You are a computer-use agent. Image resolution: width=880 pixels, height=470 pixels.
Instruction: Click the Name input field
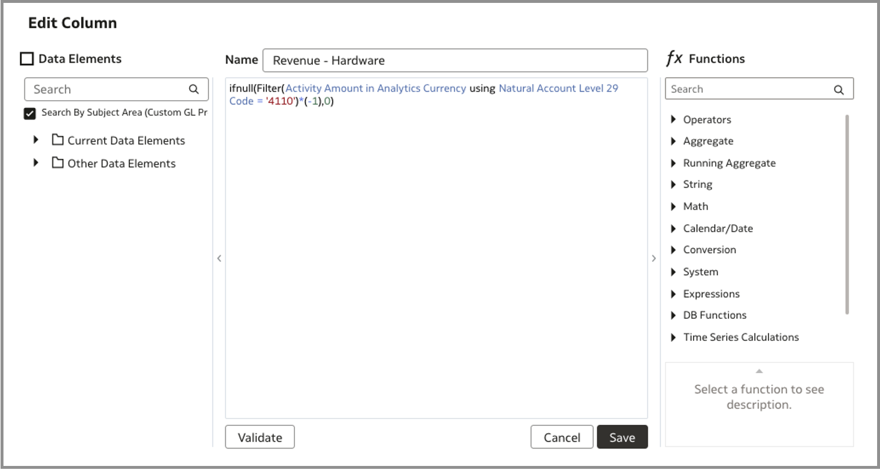(455, 60)
